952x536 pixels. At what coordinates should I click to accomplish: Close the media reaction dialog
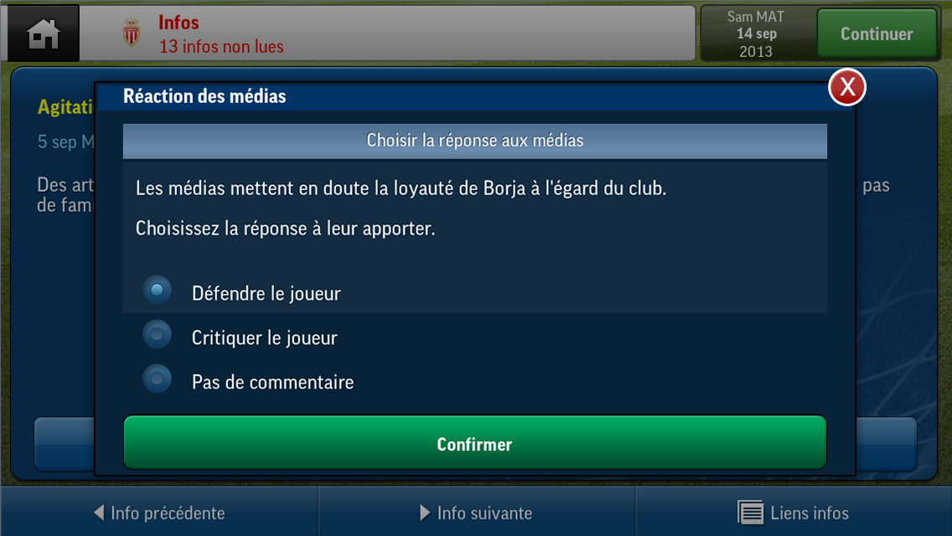(x=847, y=87)
